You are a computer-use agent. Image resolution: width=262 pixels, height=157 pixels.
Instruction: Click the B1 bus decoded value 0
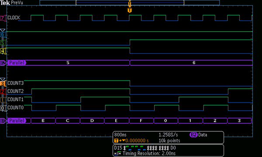(165, 121)
